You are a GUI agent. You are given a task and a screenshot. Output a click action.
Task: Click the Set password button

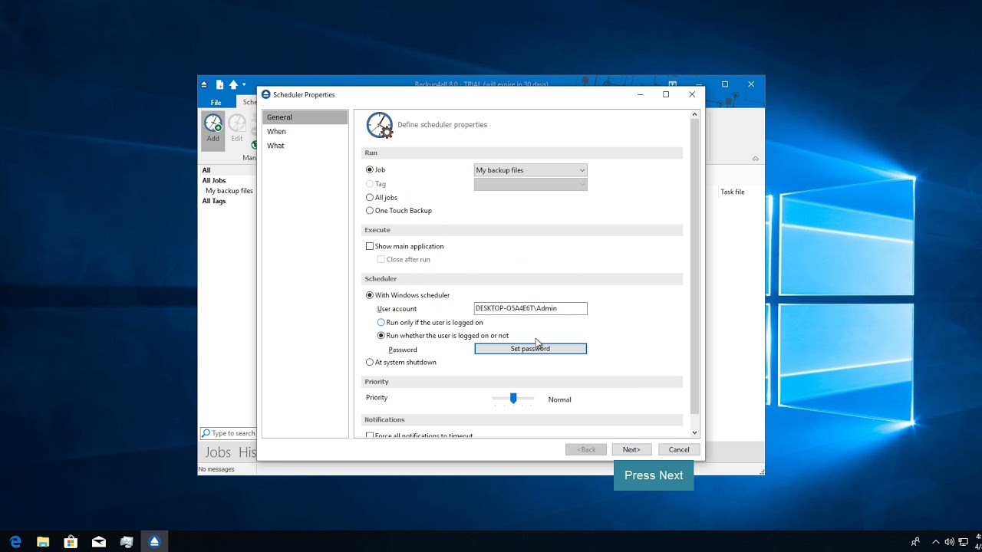tap(531, 349)
